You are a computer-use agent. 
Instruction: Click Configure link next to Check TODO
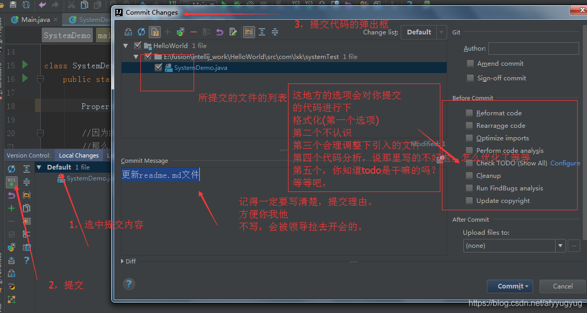pos(565,163)
